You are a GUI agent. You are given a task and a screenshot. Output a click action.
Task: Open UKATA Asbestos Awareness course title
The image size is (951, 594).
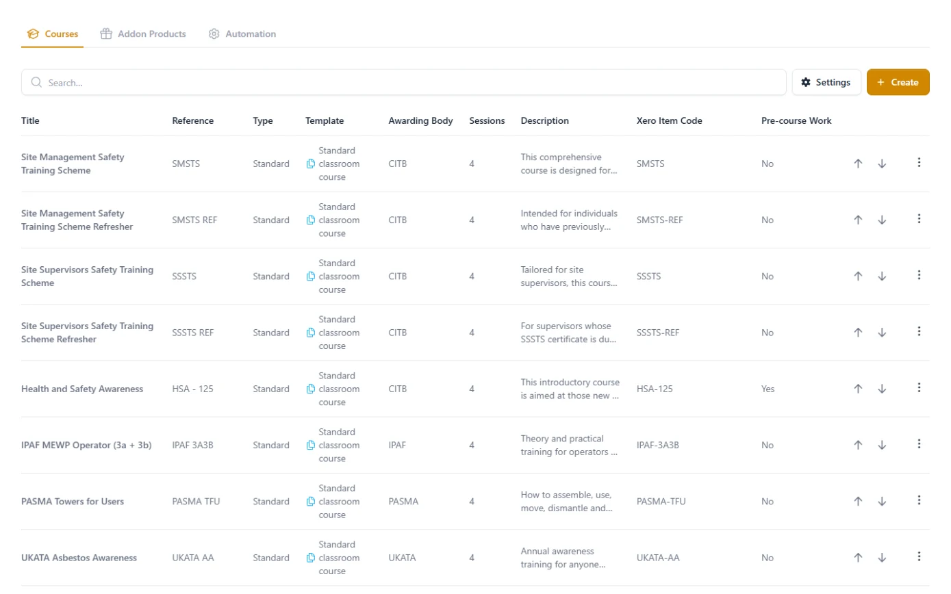coord(79,558)
